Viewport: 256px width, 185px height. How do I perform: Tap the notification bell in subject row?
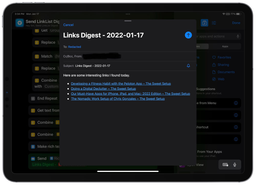[188, 66]
